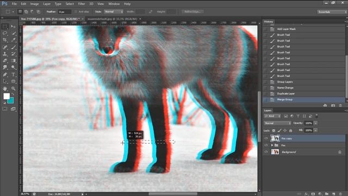The height and width of the screenshot is (196, 348).
Task: Toggle layer filtering switch on or off
Action: [316, 116]
